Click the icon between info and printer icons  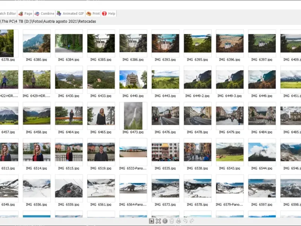[172, 221]
